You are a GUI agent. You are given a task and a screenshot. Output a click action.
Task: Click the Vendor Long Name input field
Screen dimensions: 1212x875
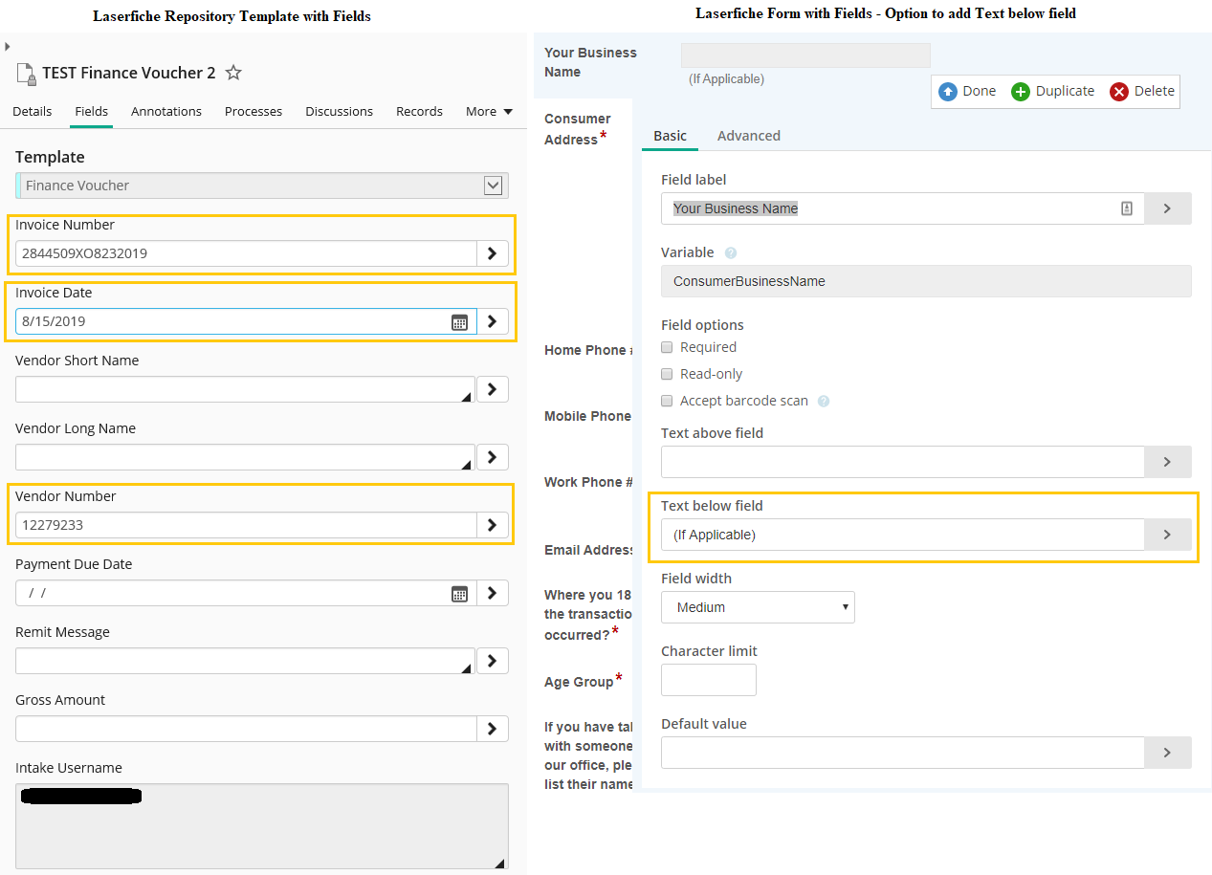pyautogui.click(x=246, y=457)
